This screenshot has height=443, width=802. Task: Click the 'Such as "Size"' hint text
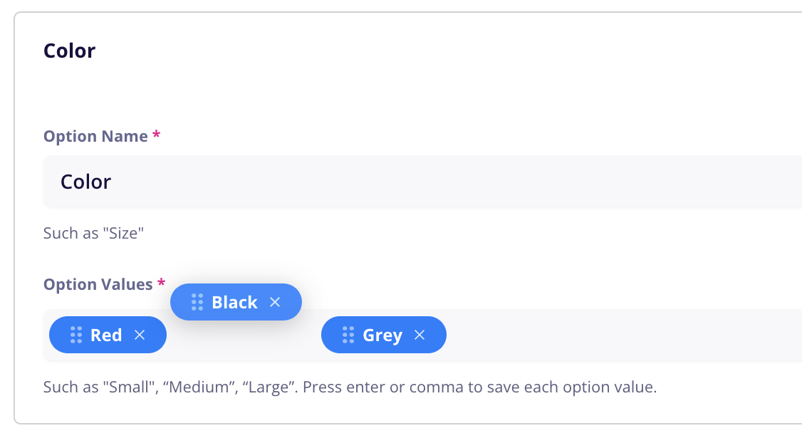coord(93,234)
